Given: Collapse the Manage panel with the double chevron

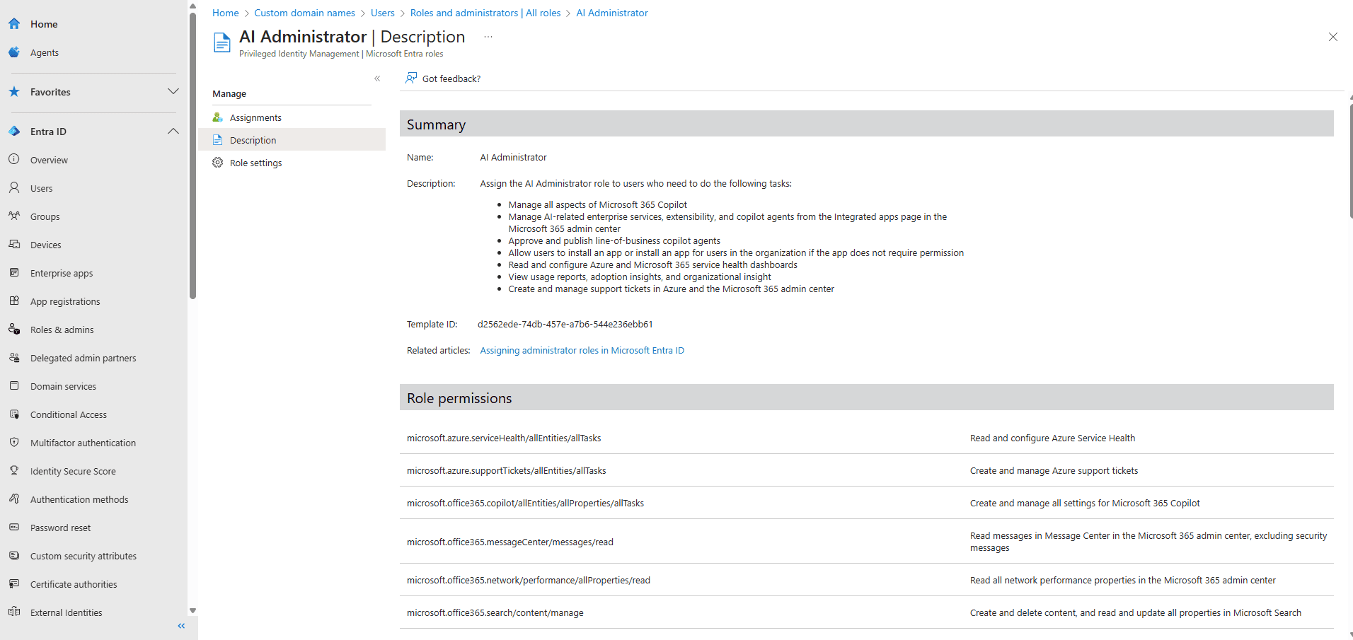Looking at the screenshot, I should [x=377, y=78].
